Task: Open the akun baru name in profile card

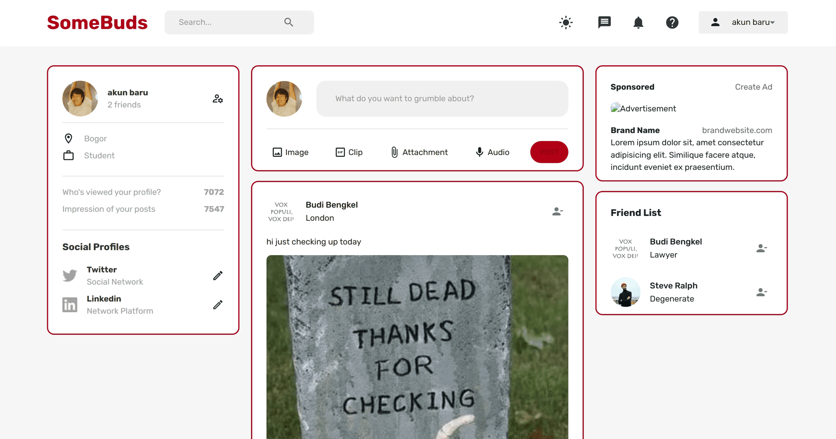Action: point(128,92)
